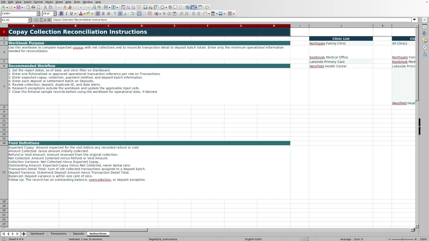429x241 pixels.
Task: Toggle Underline formatting
Action: pyautogui.click(x=71, y=14)
